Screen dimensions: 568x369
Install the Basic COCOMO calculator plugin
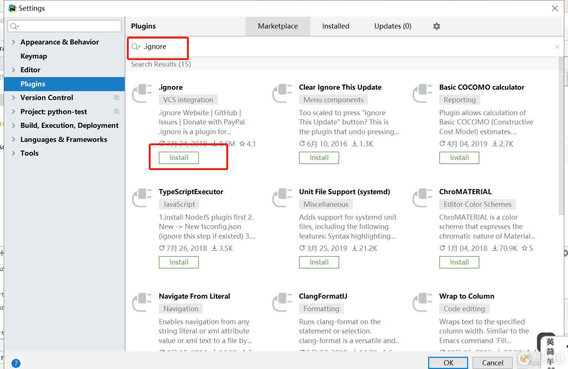[x=459, y=158]
